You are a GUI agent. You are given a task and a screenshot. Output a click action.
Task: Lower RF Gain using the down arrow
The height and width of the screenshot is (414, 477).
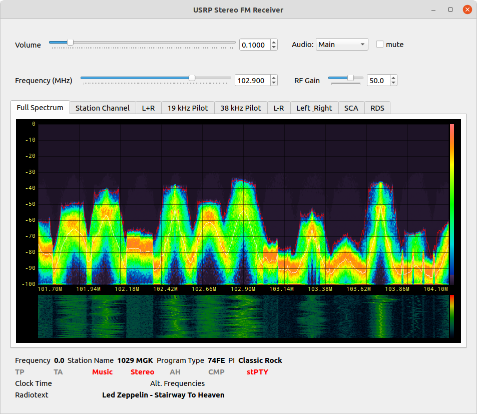393,83
